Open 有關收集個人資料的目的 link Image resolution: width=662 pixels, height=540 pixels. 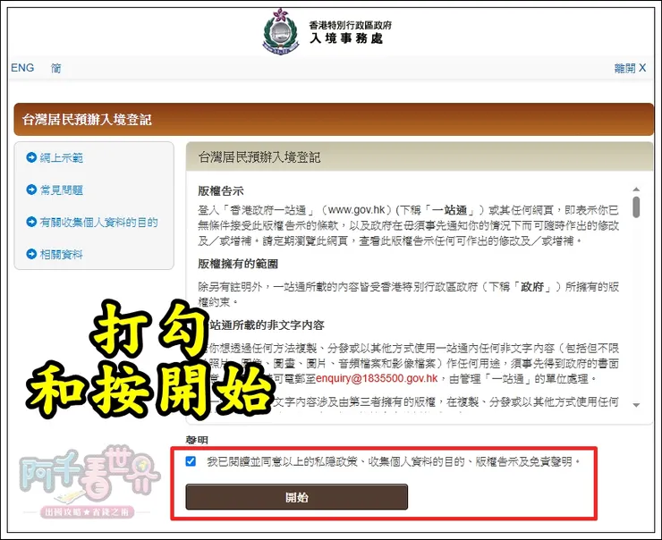coord(98,223)
